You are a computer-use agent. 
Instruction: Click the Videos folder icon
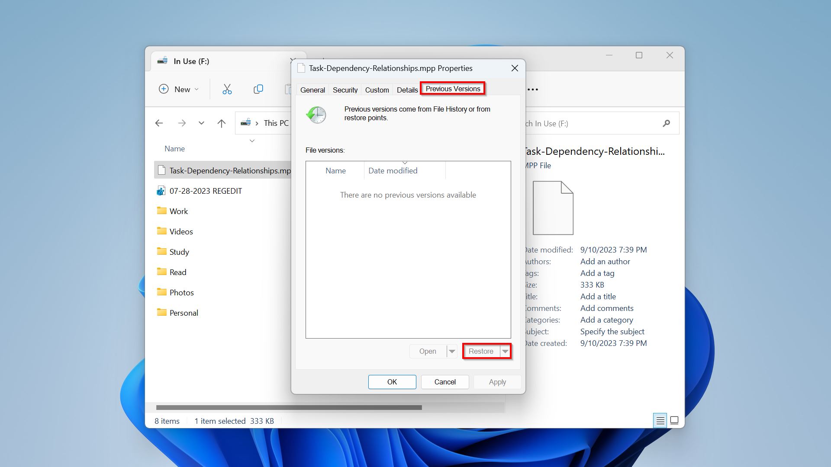(x=161, y=231)
